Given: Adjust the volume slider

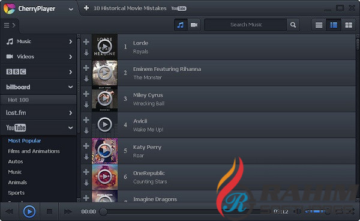Looking at the screenshot, I should (x=318, y=211).
